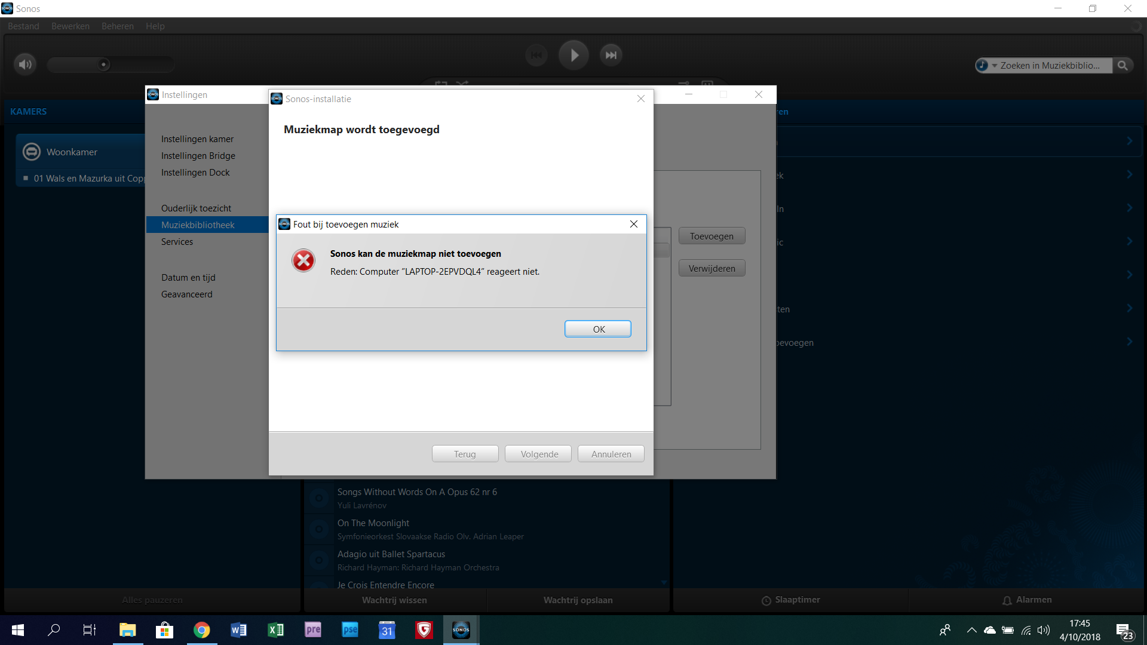
Task: Go to previous track
Action: tap(536, 55)
